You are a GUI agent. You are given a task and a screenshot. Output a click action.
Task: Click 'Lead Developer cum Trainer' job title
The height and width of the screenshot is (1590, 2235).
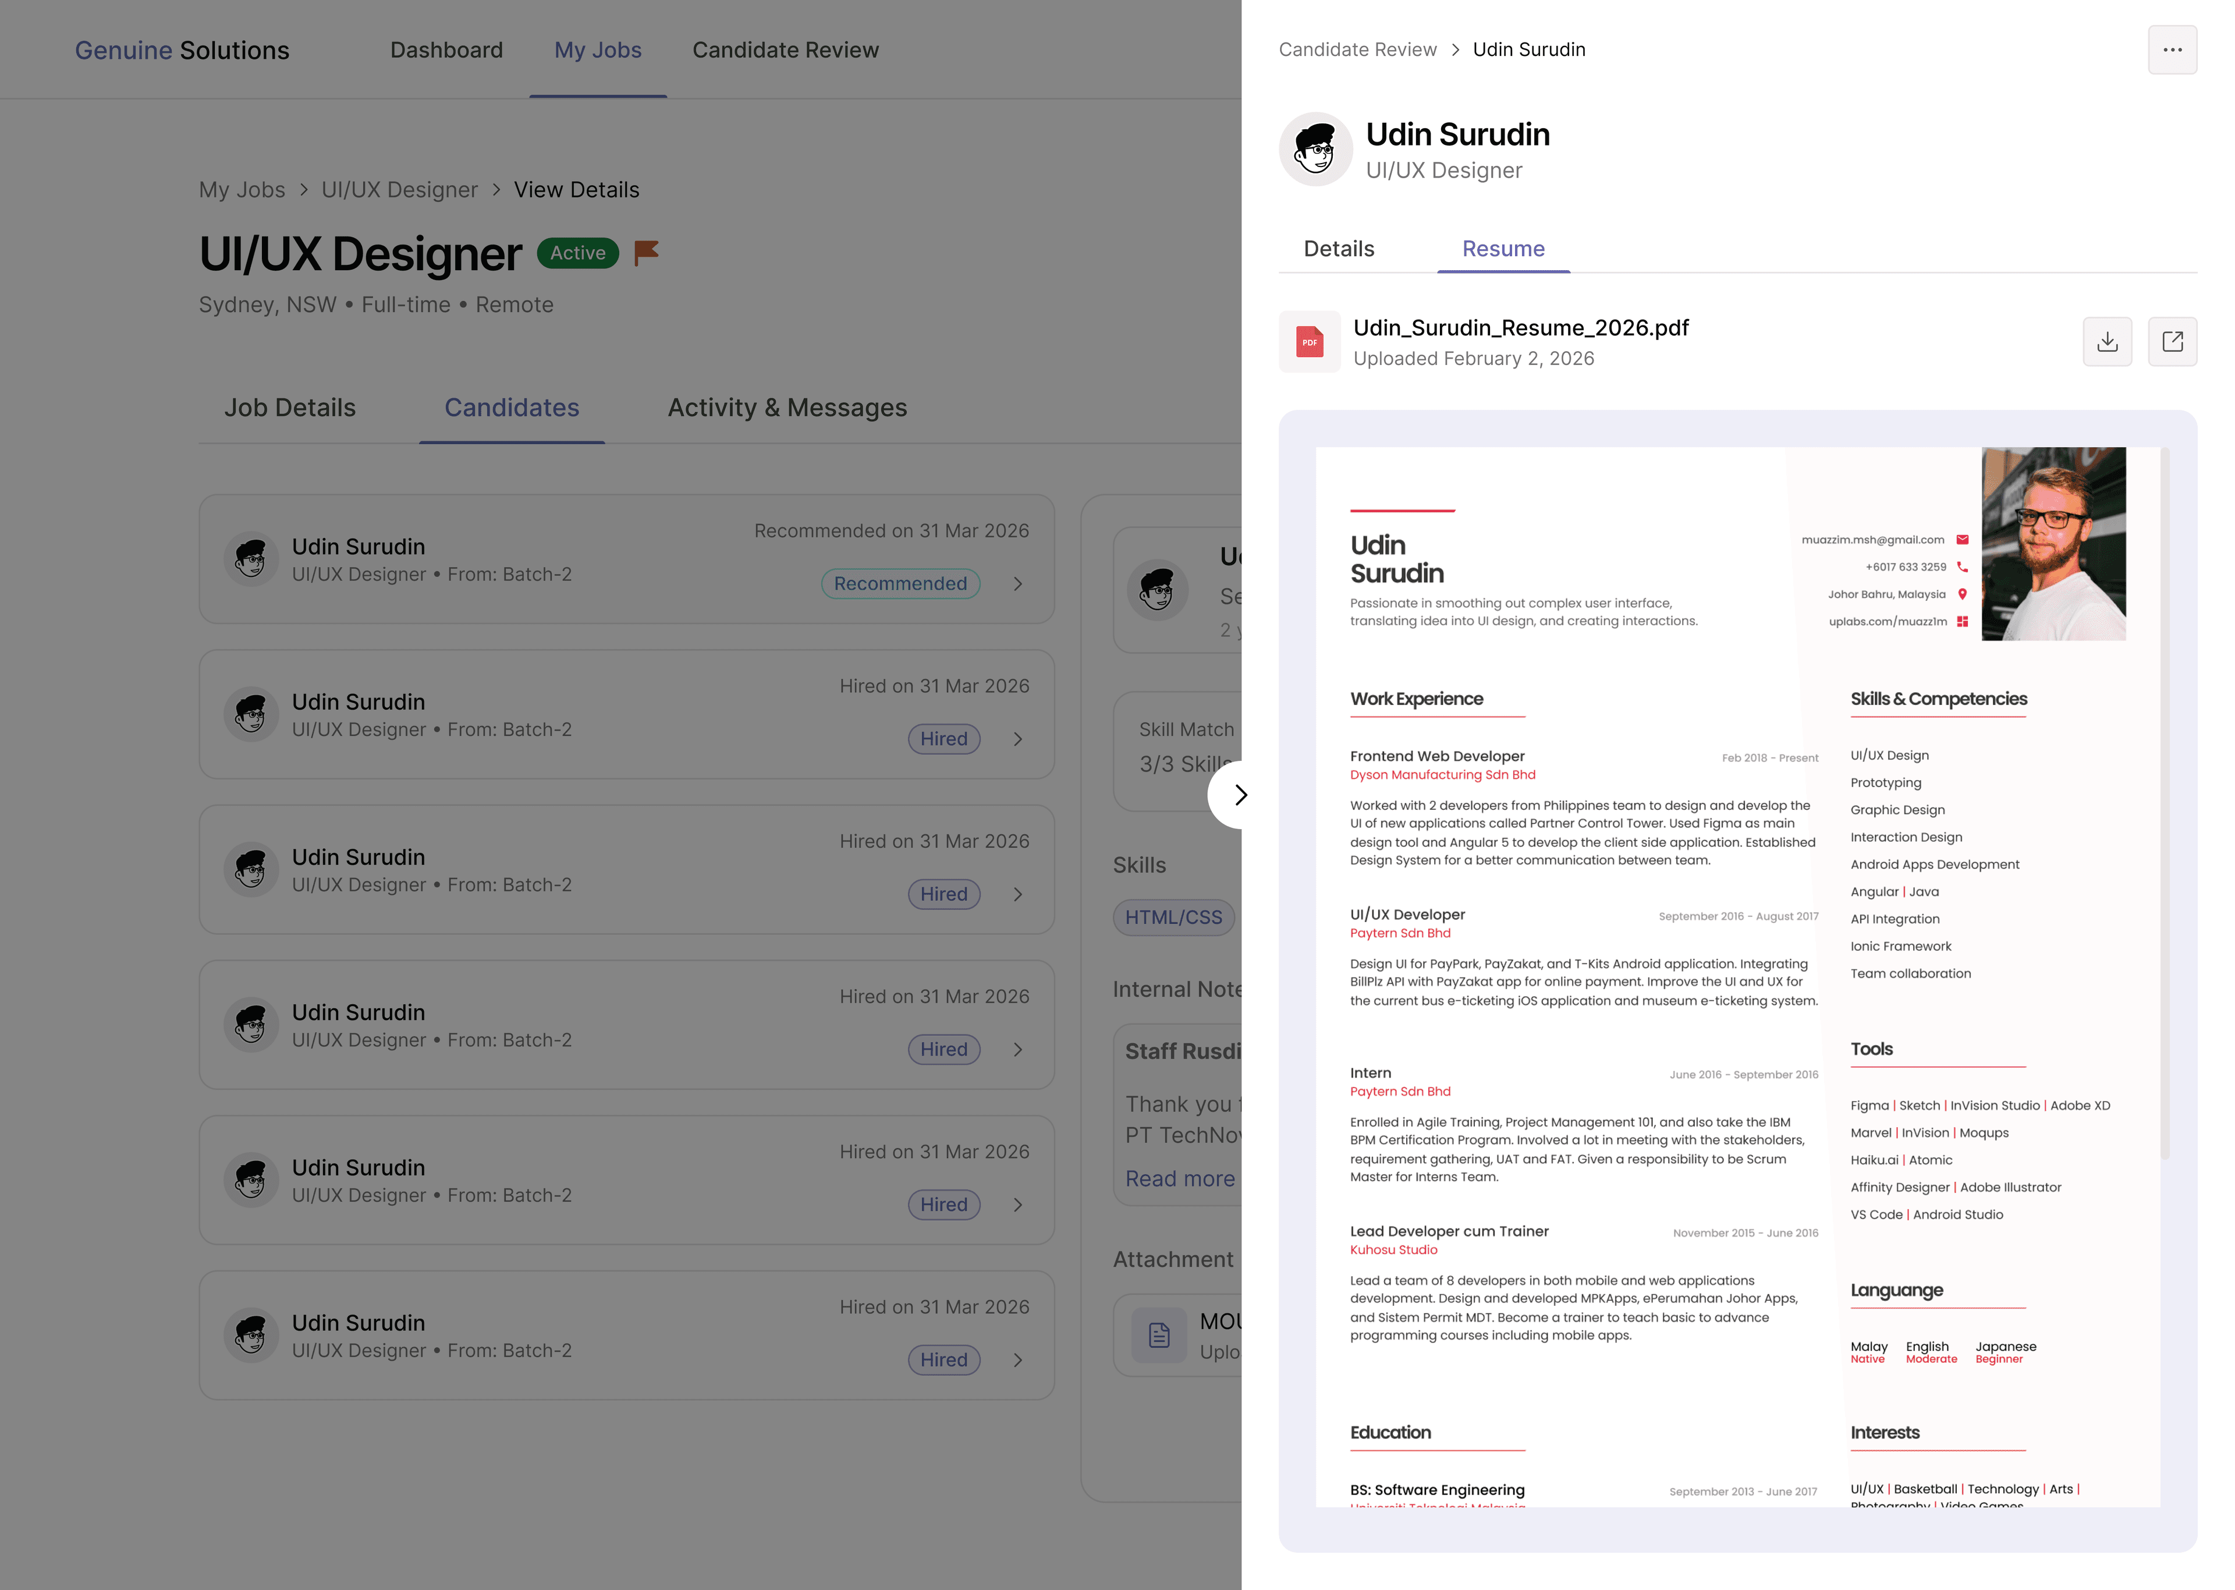pyautogui.click(x=1449, y=1232)
